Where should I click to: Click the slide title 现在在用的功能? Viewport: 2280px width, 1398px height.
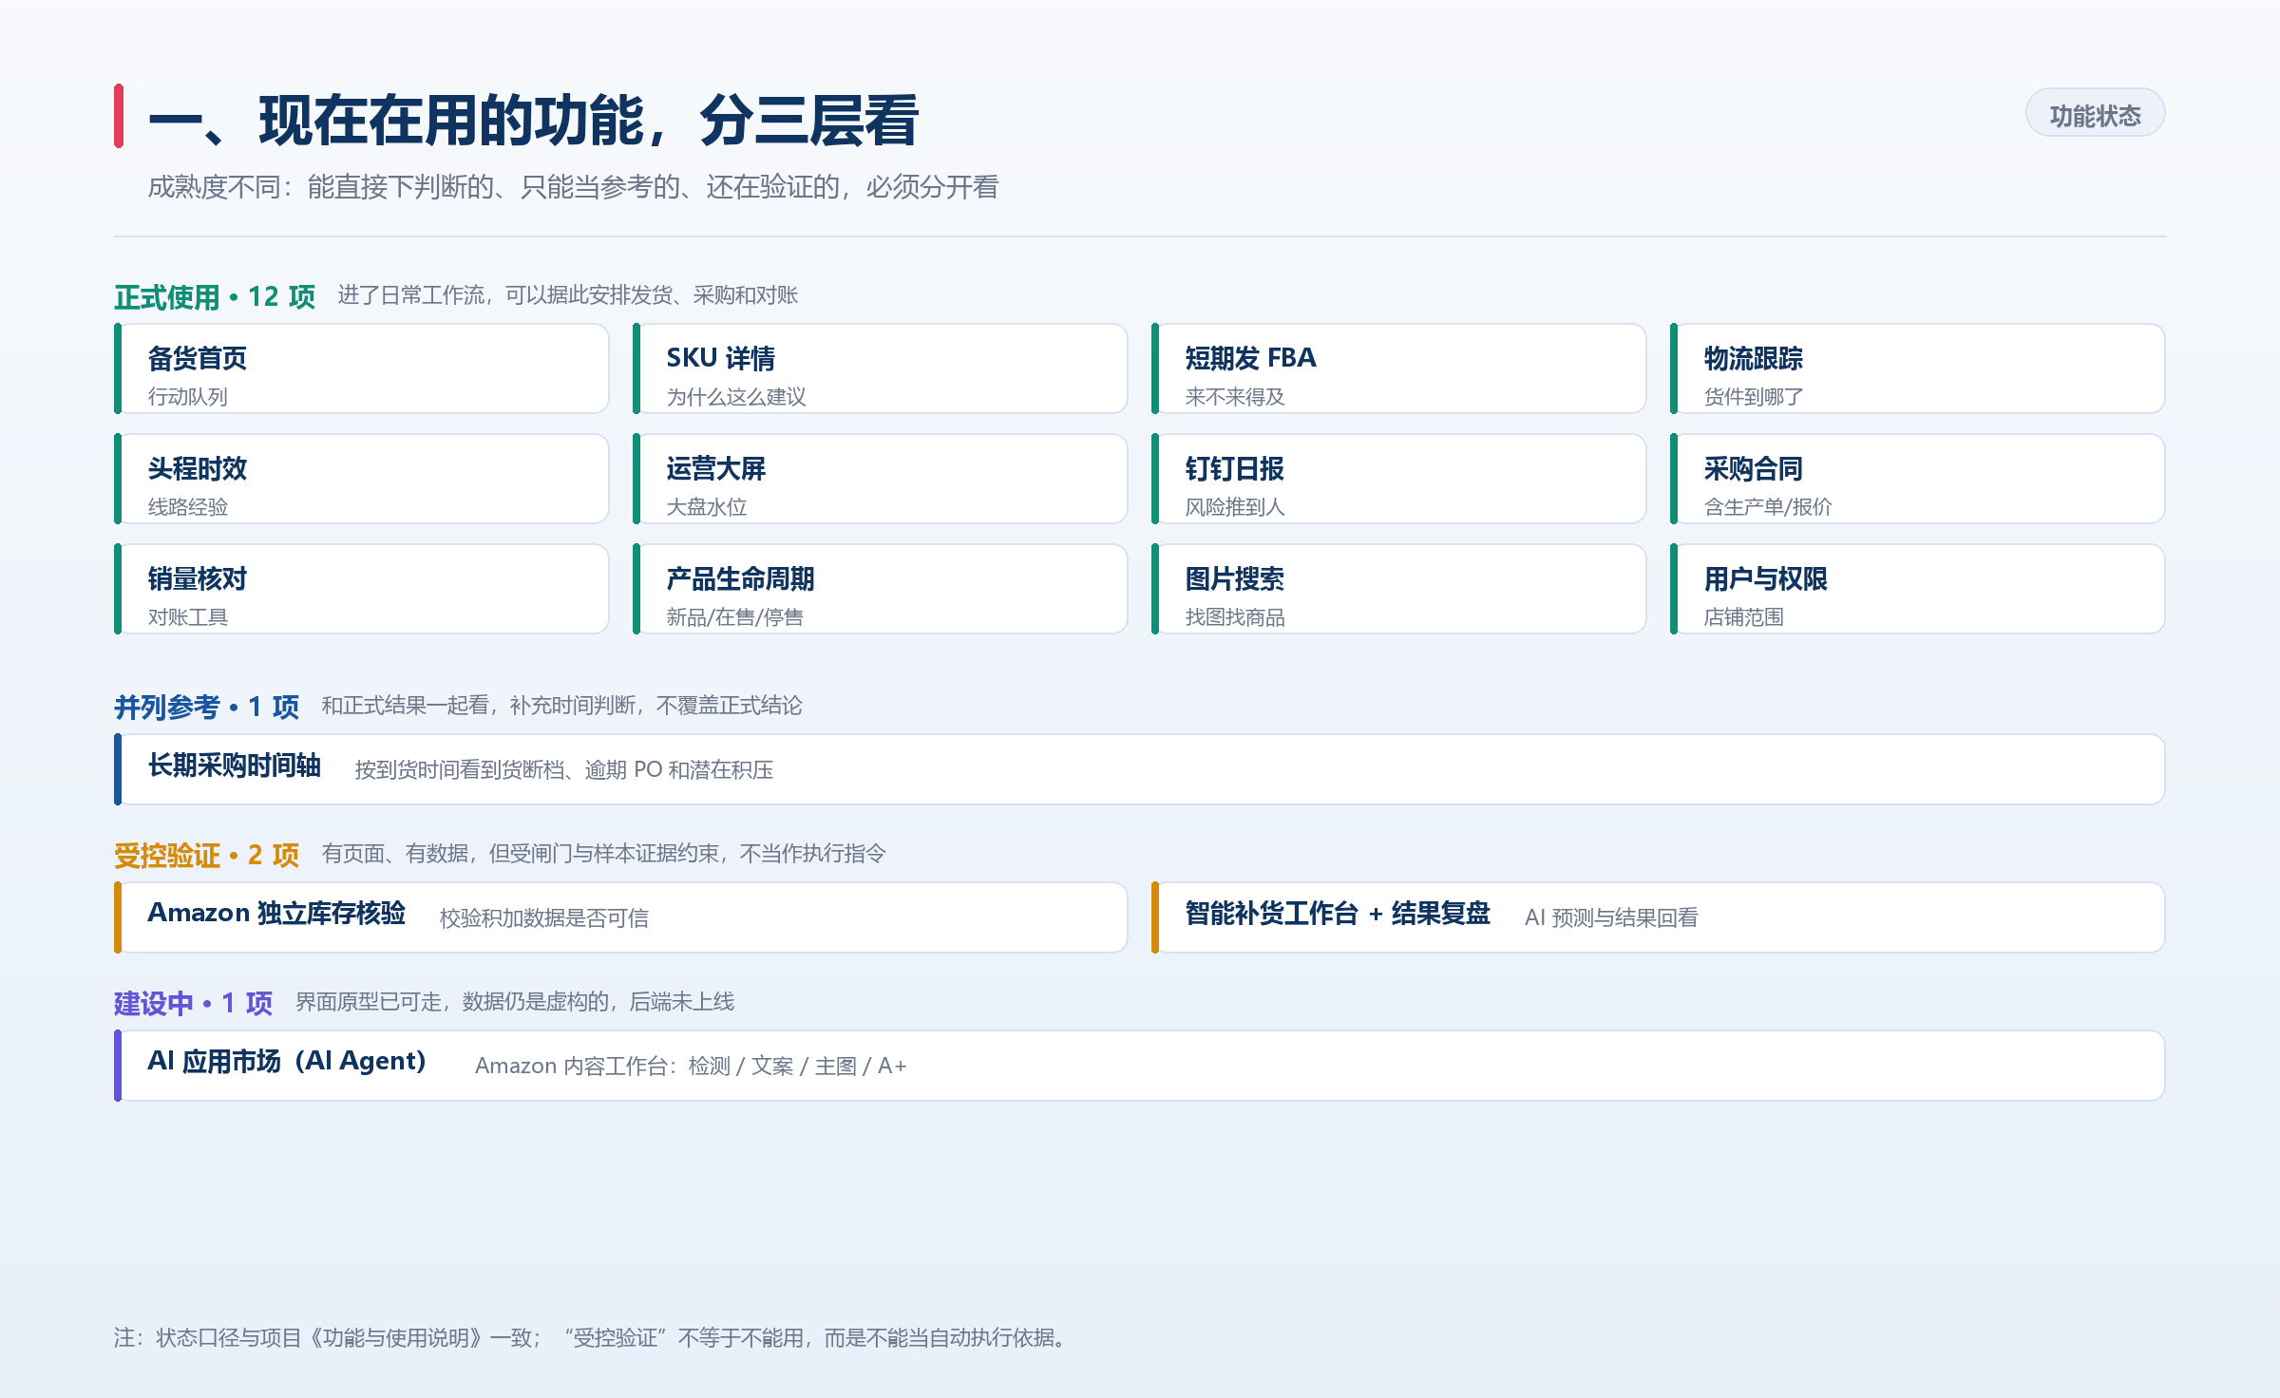click(x=534, y=121)
